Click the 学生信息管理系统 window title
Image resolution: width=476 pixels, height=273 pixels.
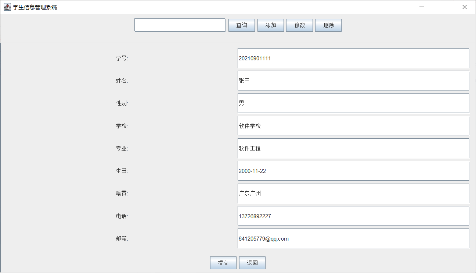click(x=35, y=7)
